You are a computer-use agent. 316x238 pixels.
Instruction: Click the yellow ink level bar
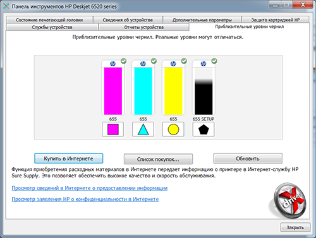tap(173, 91)
